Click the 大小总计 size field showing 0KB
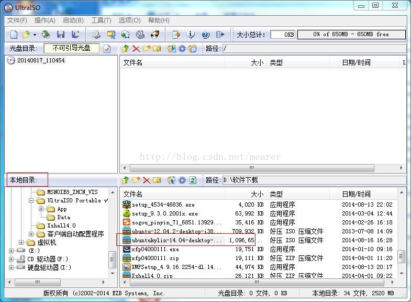The width and height of the screenshot is (411, 302). tap(283, 35)
